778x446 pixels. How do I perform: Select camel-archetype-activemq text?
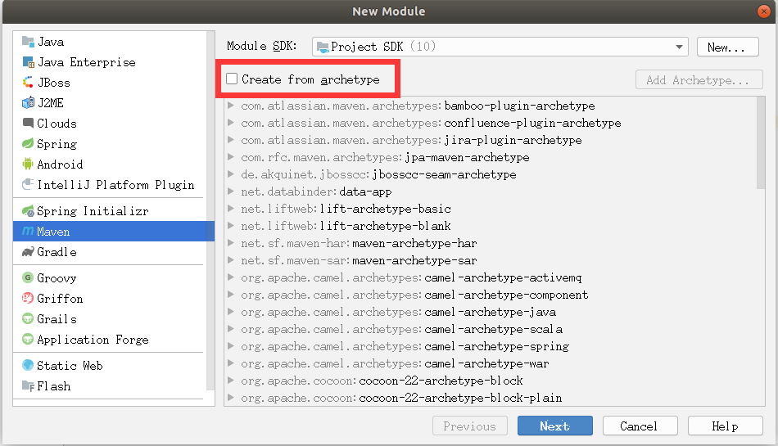pos(503,277)
